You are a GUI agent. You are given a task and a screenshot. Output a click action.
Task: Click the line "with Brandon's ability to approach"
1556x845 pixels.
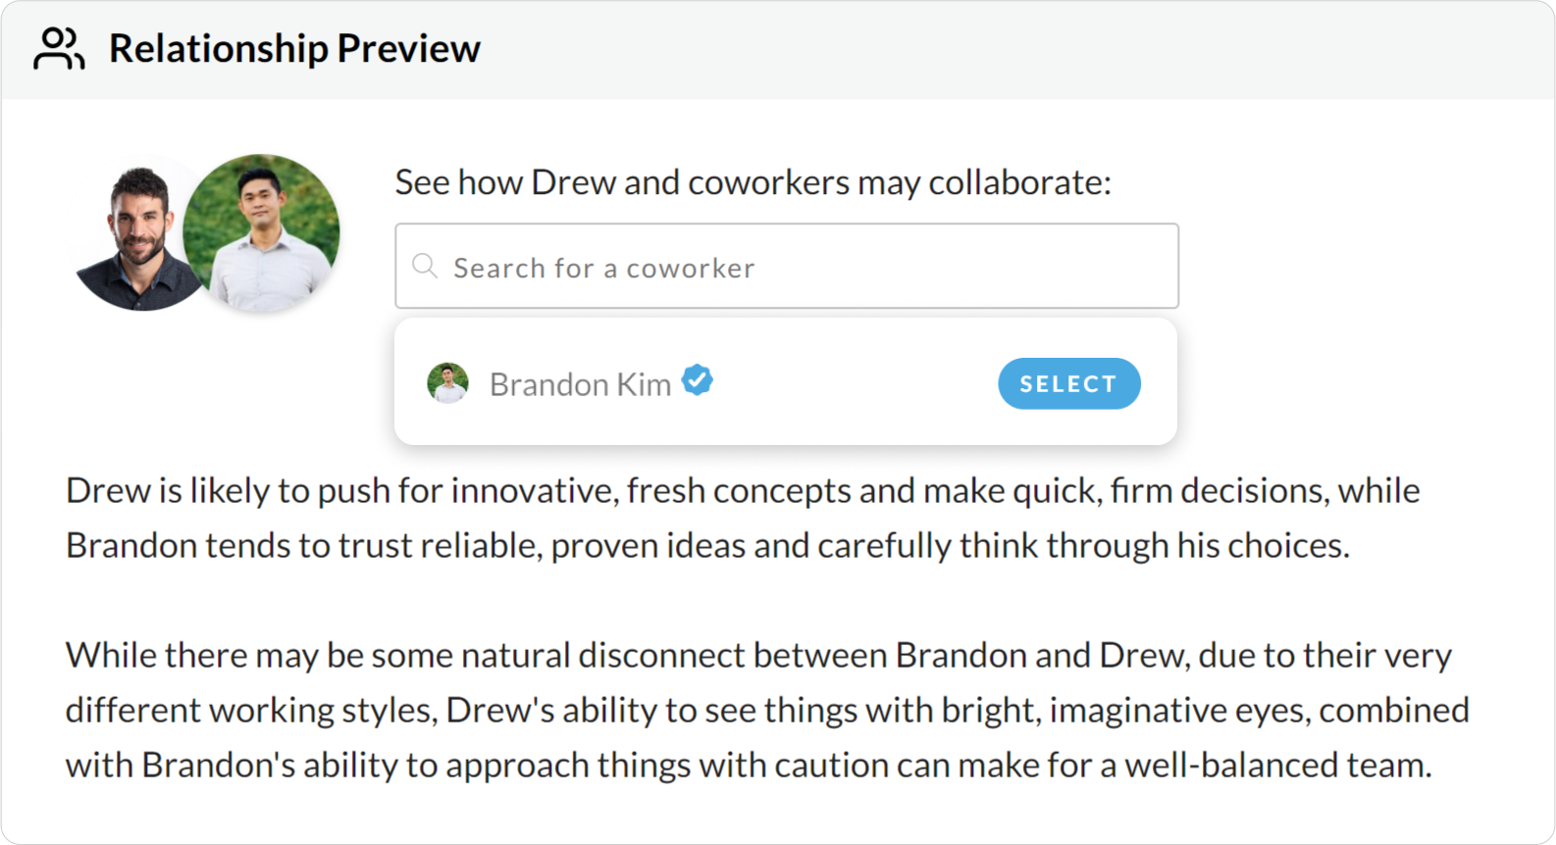749,765
